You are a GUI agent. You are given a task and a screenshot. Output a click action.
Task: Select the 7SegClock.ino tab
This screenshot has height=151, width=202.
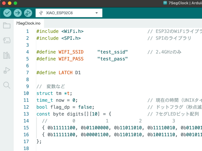28,23
